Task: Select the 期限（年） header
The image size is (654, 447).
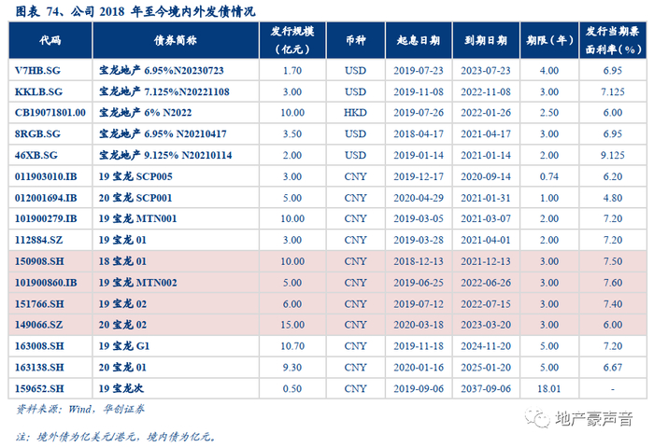Action: (549, 40)
